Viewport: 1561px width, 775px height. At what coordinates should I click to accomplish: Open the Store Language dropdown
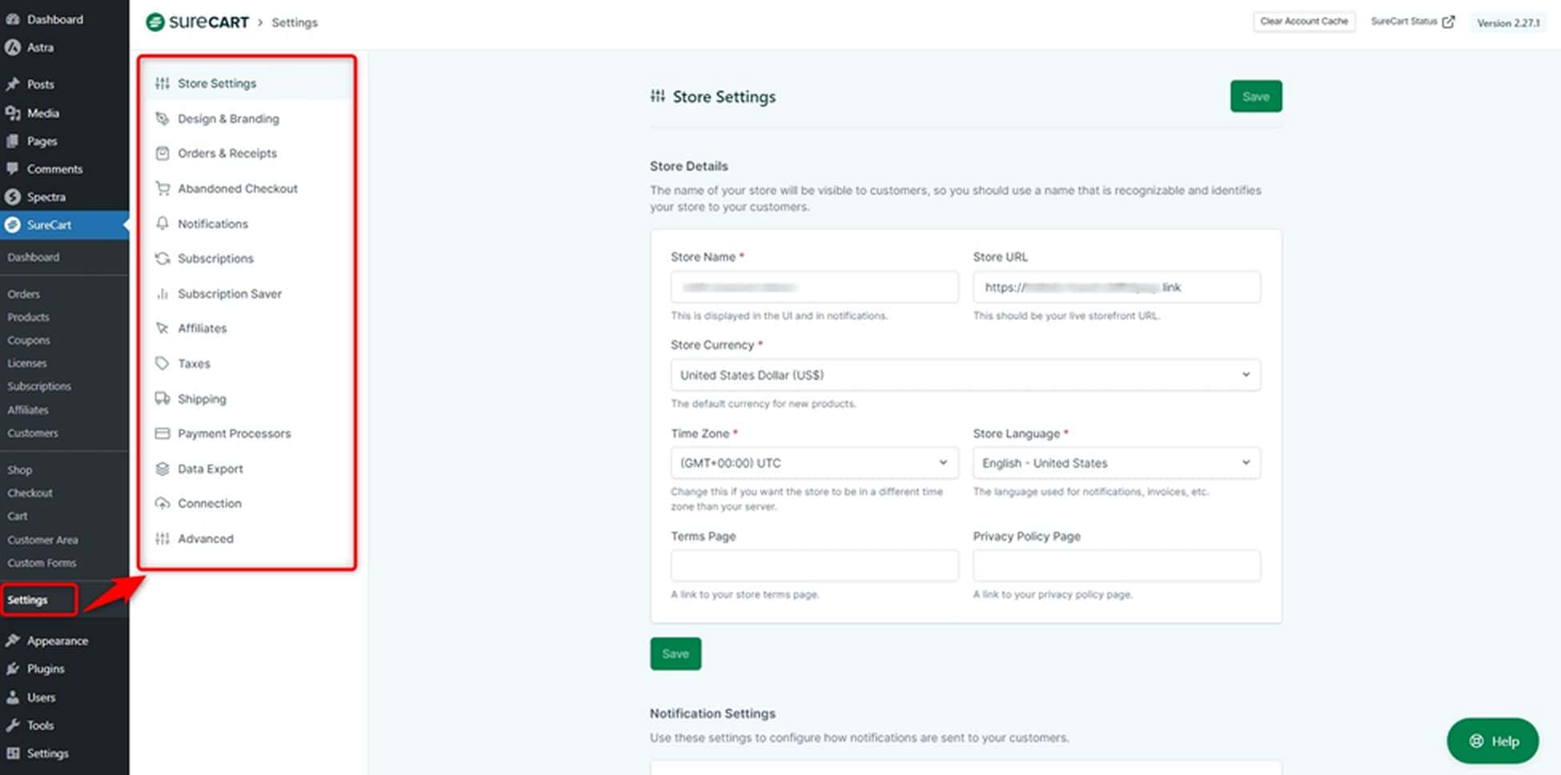click(x=1115, y=462)
